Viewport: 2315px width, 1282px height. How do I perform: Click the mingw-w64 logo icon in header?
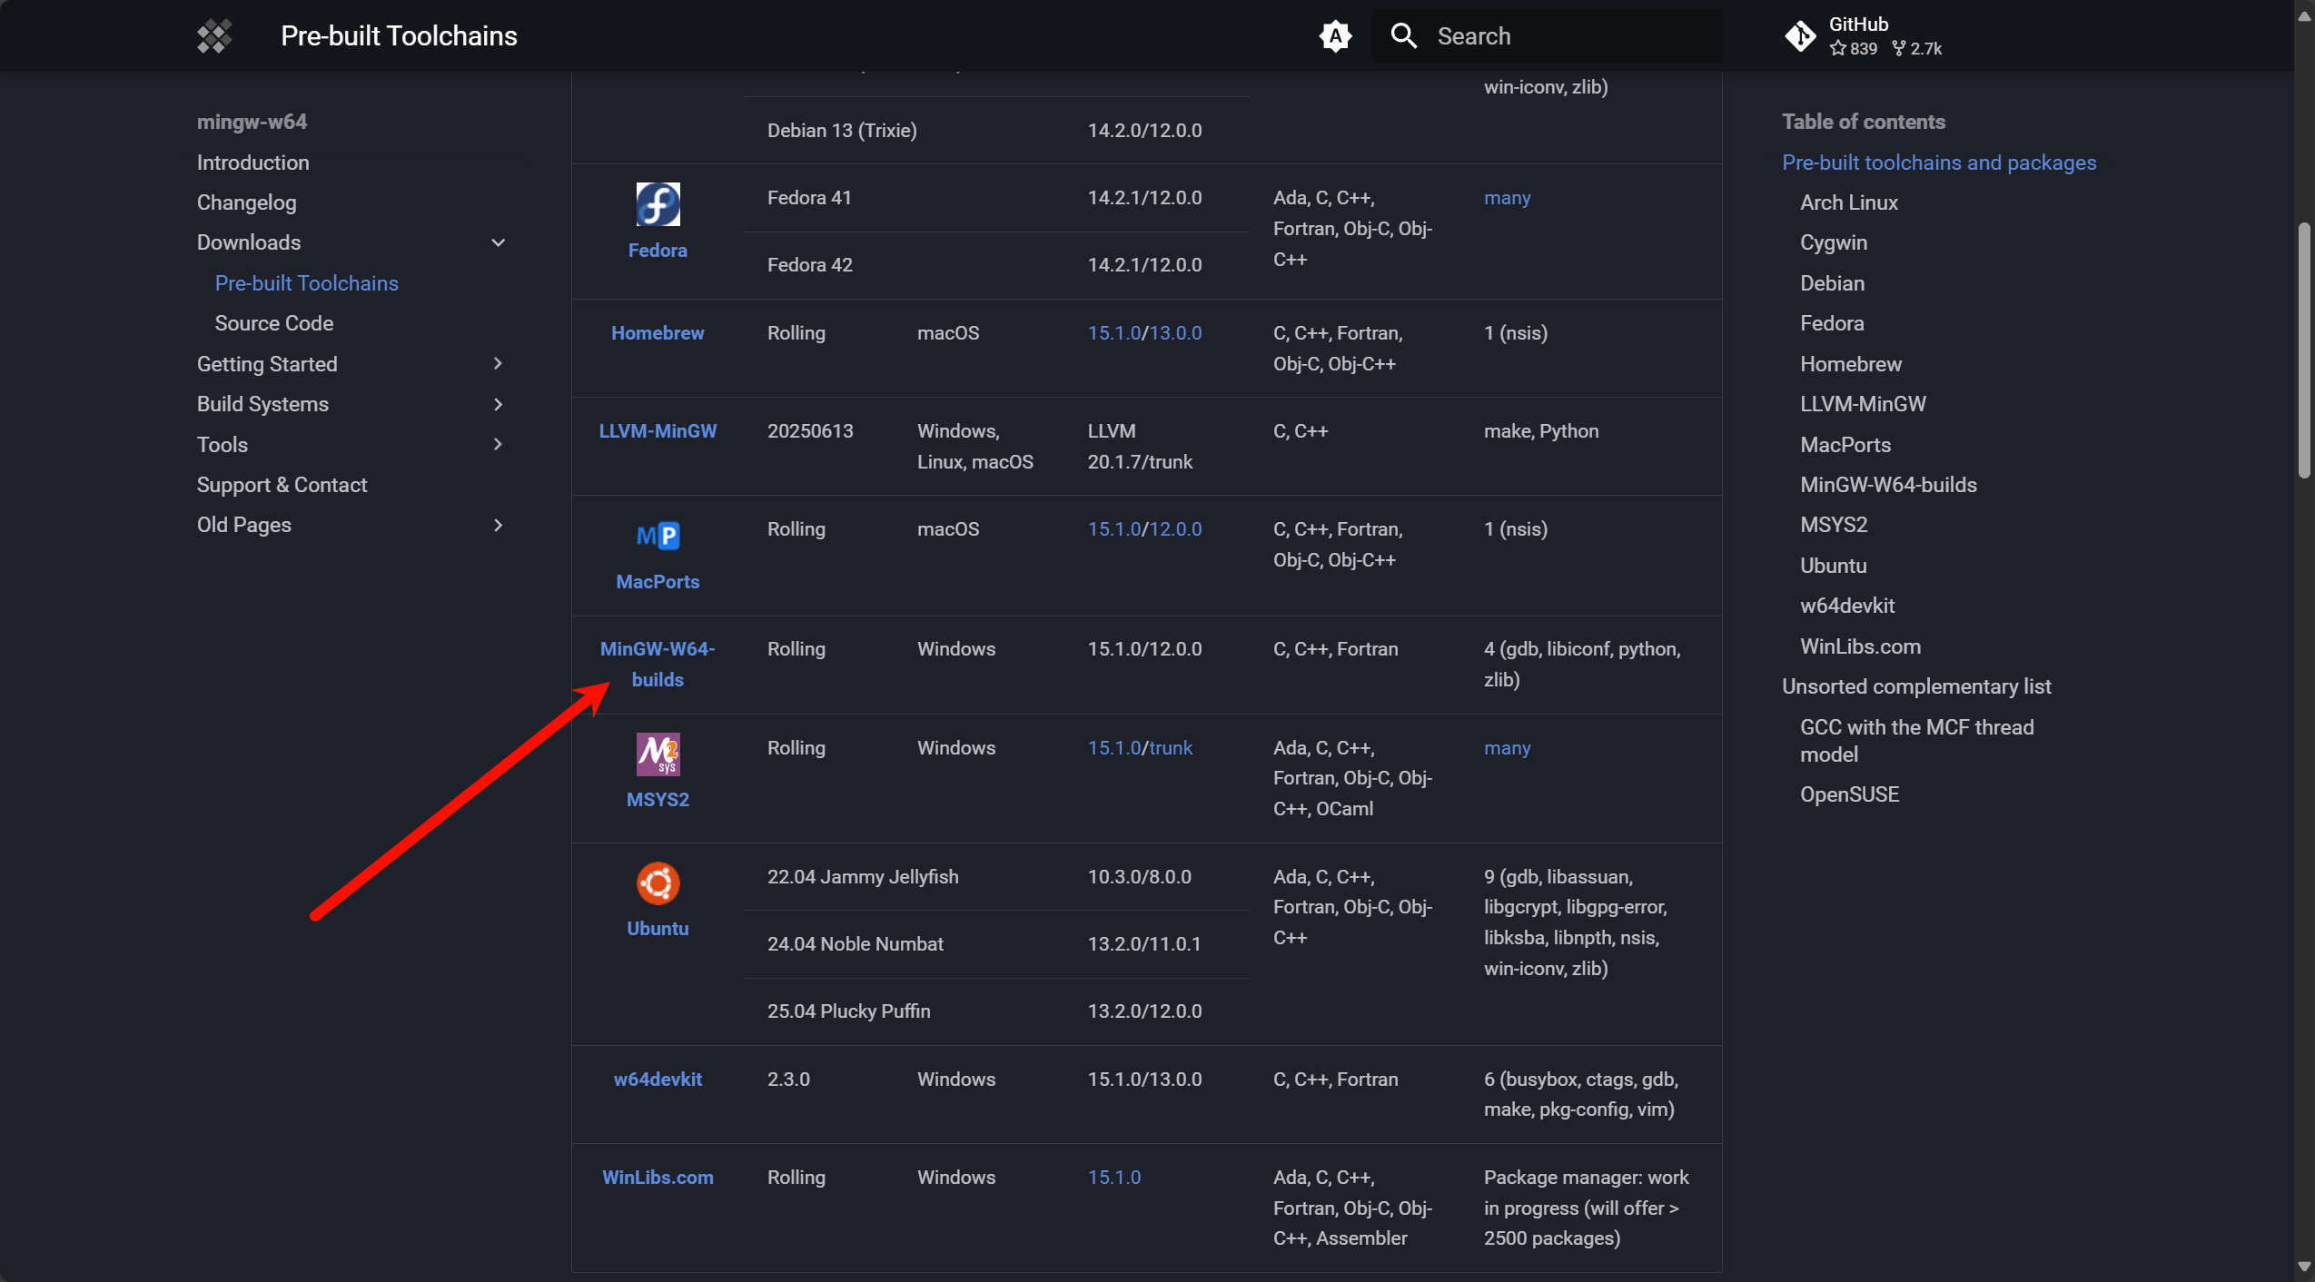pyautogui.click(x=214, y=36)
